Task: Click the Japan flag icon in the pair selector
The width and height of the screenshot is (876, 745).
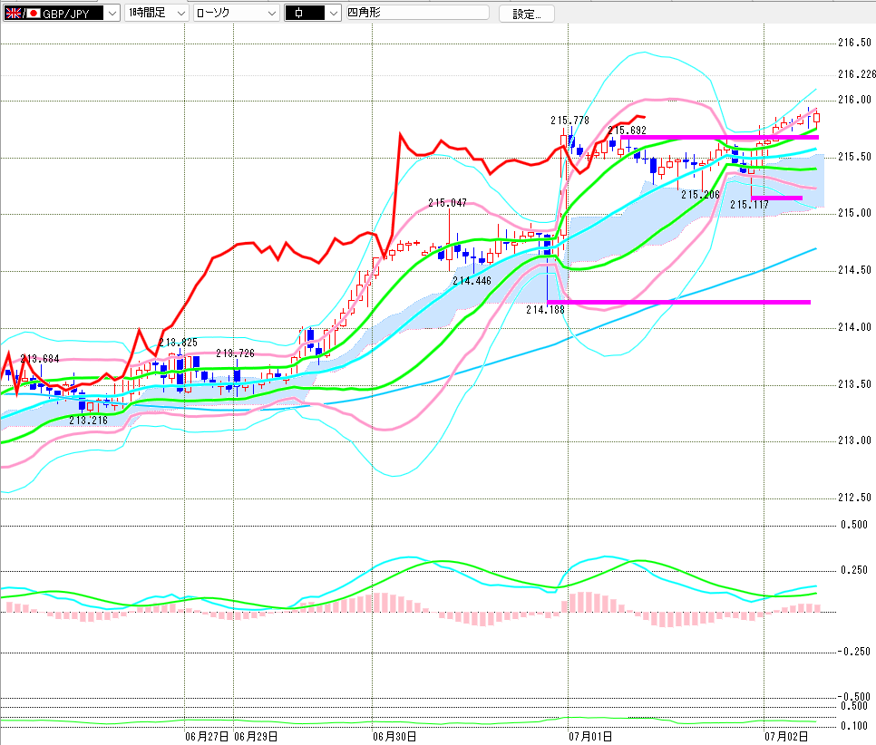Action: click(x=34, y=14)
